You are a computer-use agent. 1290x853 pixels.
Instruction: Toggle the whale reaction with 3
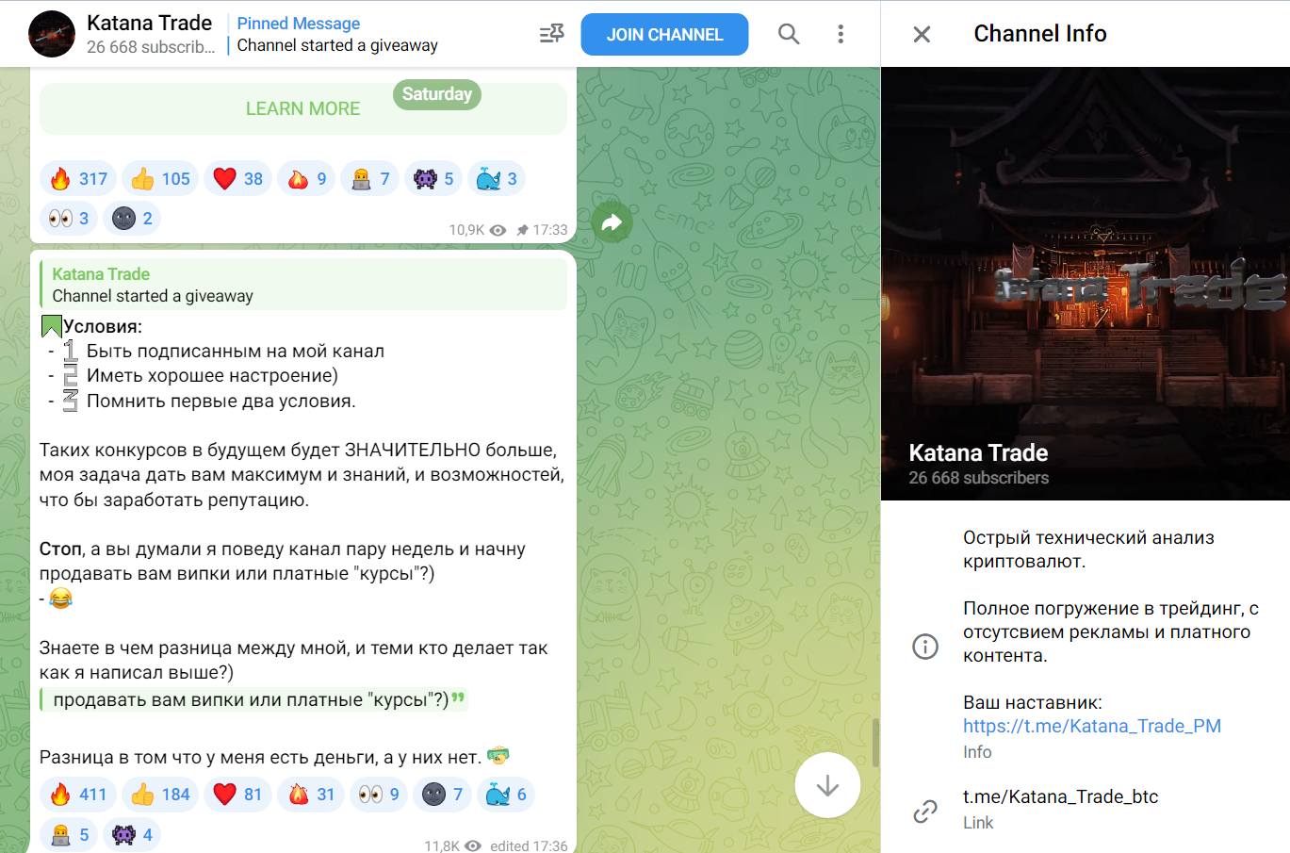coord(496,178)
